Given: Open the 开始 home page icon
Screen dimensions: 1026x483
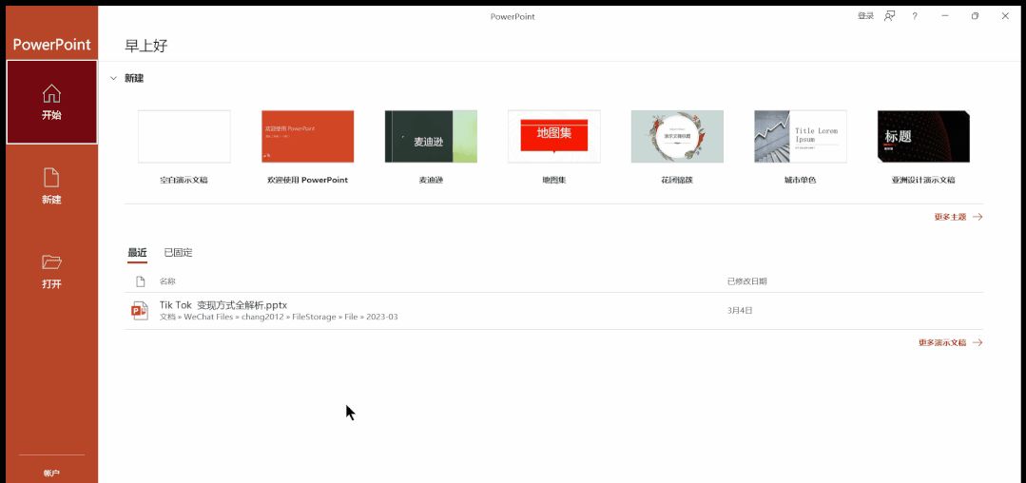Looking at the screenshot, I should 51,93.
